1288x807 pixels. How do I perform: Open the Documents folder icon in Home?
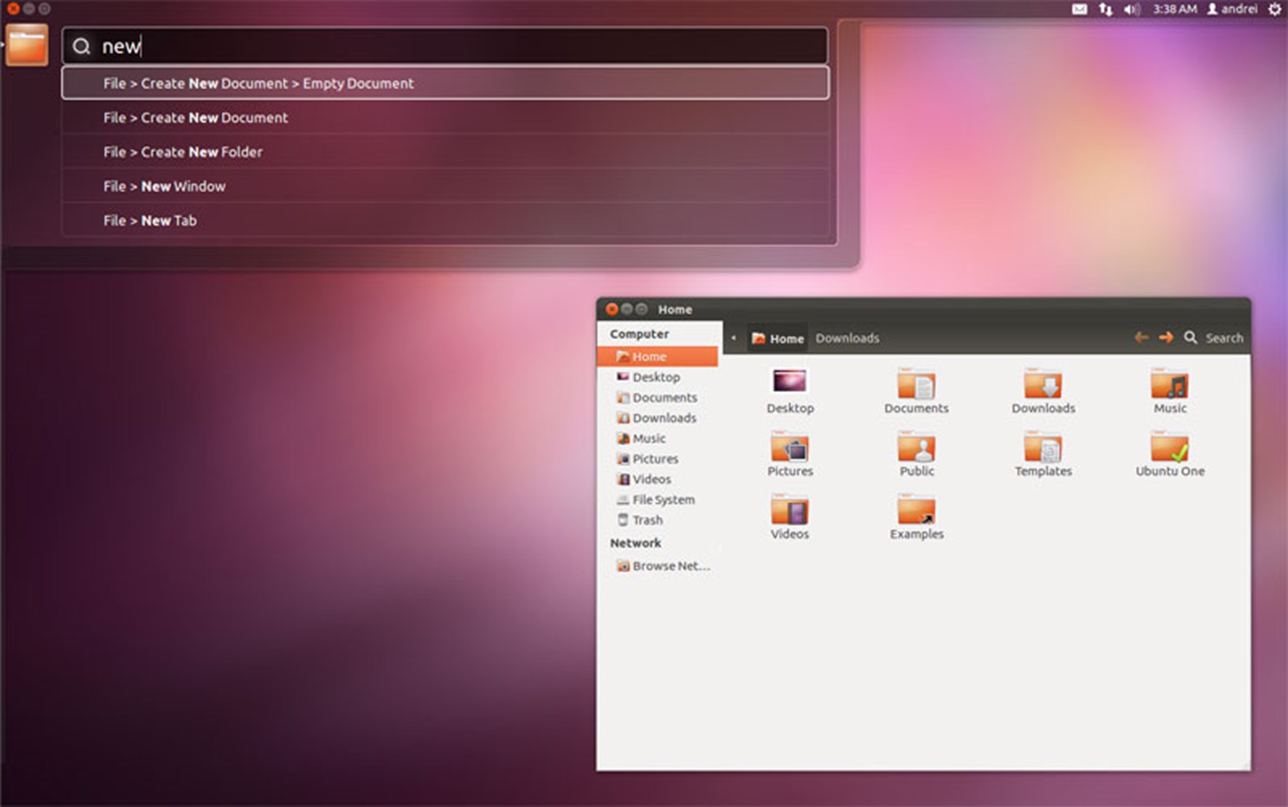coord(916,384)
